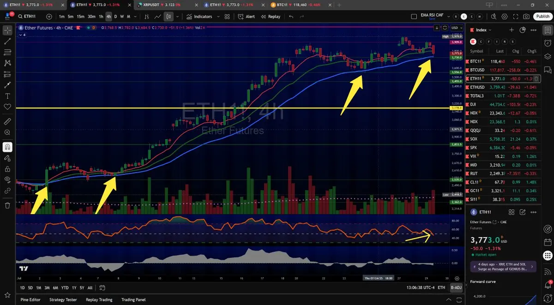Screen dimensions: 554x305
Task: Select the 1h timeframe
Action: point(101,16)
